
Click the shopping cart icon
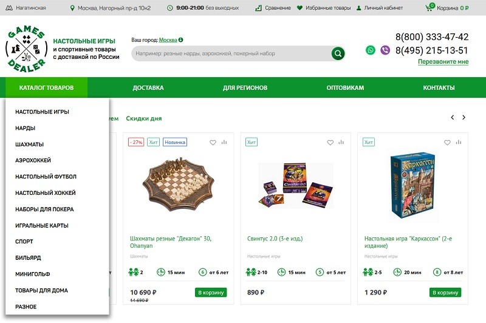click(430, 8)
